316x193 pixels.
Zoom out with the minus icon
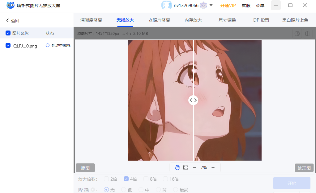[x=194, y=167]
